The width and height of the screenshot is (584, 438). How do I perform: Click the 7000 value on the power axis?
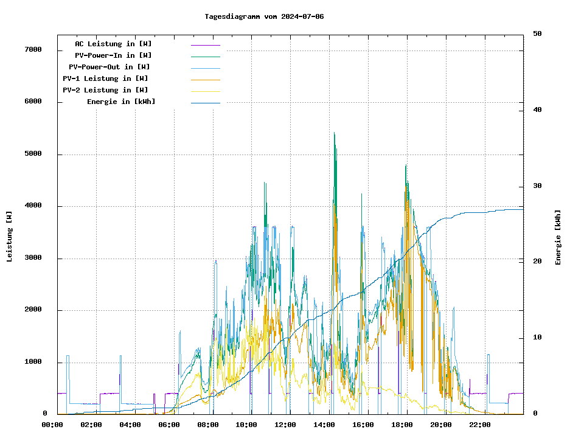coord(32,49)
